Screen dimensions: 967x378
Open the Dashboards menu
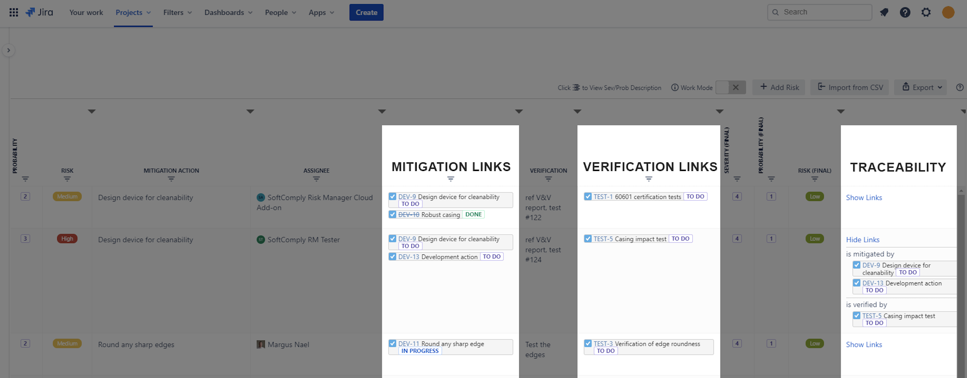[228, 12]
